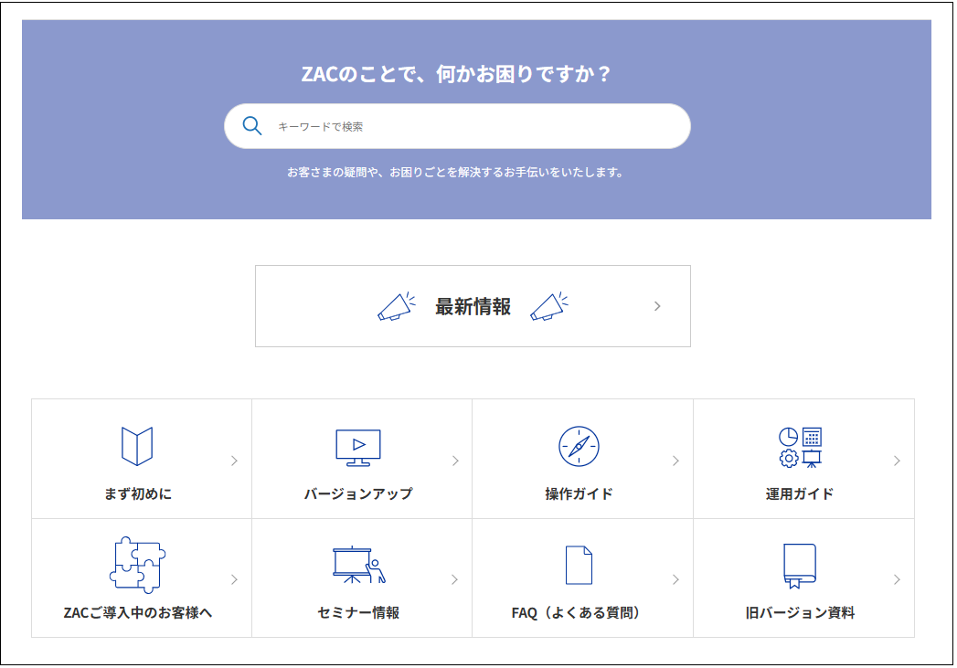Expand the chevron in 最新情報 banner

pyautogui.click(x=657, y=306)
